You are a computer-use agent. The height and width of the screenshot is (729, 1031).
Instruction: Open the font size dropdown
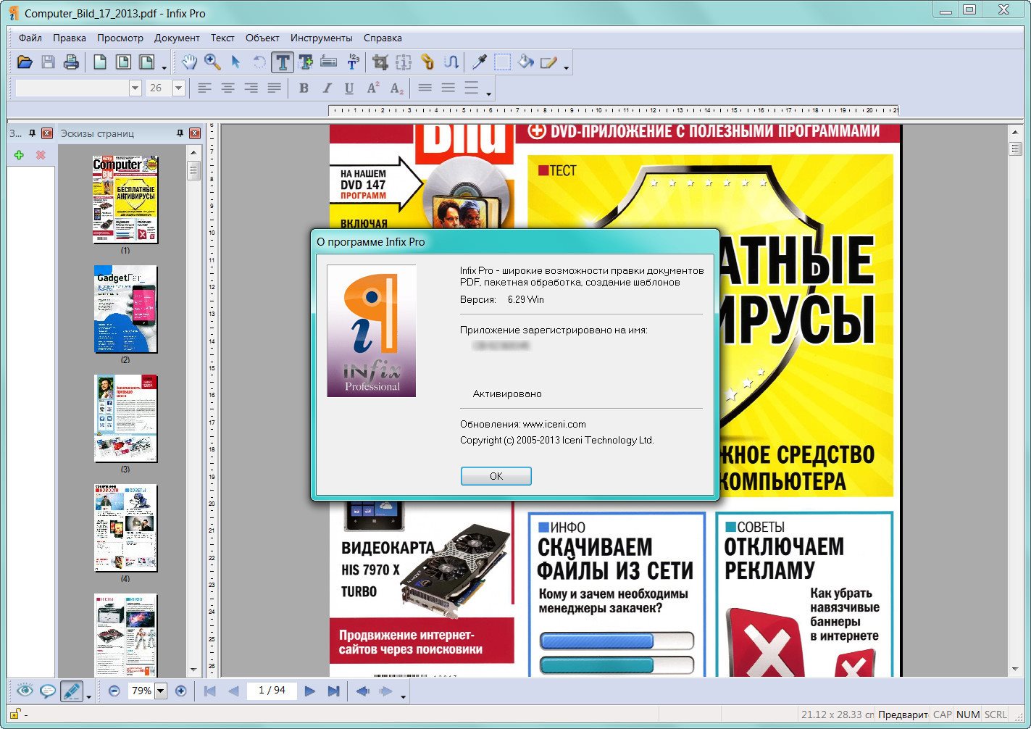179,88
